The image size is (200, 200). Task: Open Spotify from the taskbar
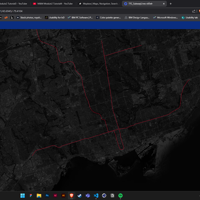click(121, 195)
